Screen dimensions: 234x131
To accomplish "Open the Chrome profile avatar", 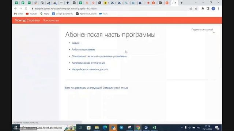I will point(214,9).
